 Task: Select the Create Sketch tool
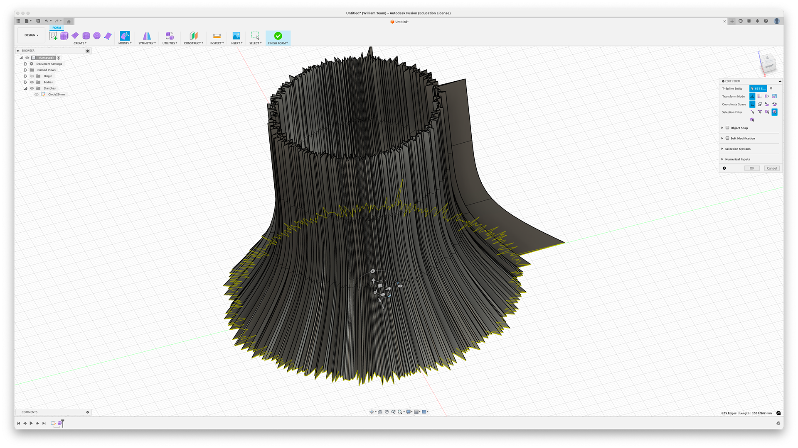(53, 36)
